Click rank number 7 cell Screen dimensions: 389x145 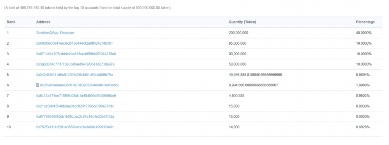(8, 95)
